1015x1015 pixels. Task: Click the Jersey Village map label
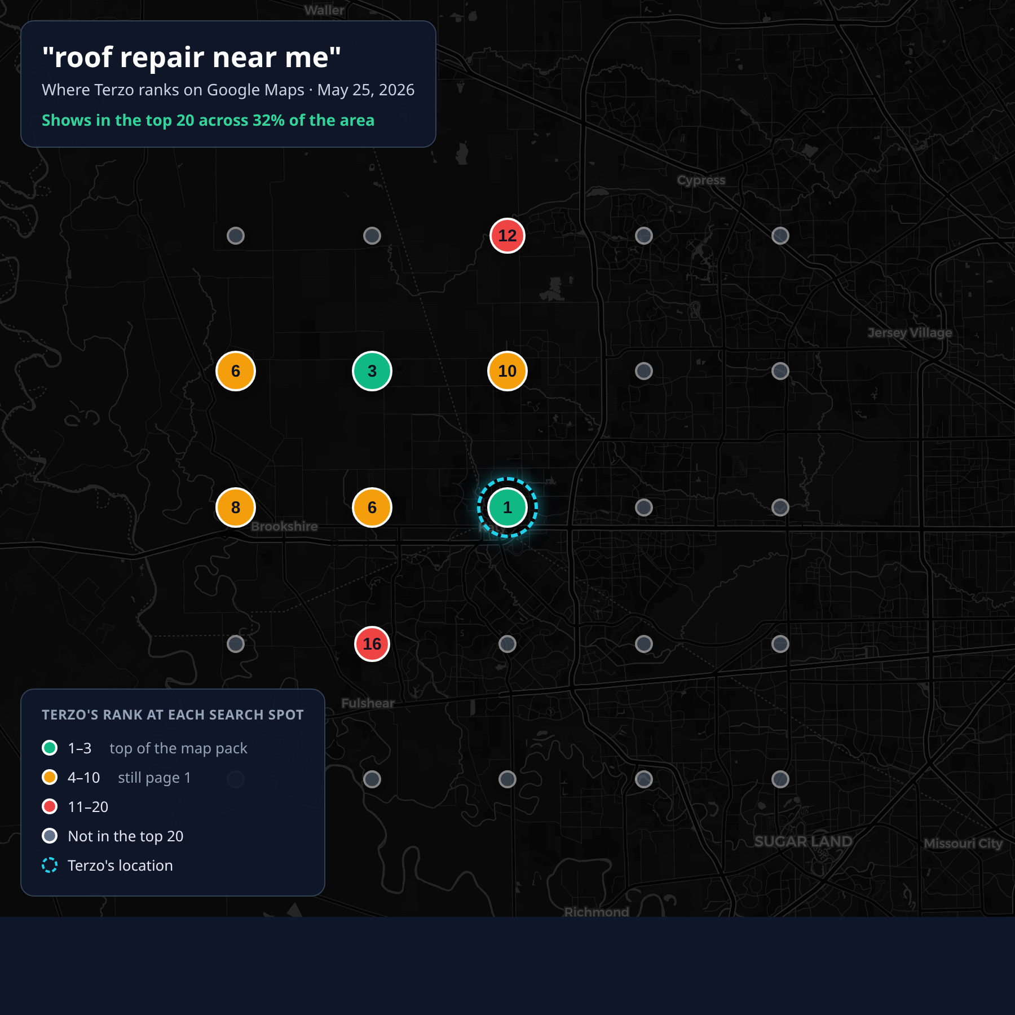(910, 333)
